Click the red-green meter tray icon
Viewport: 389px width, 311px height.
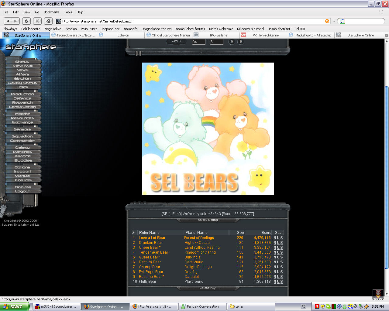pos(333,306)
